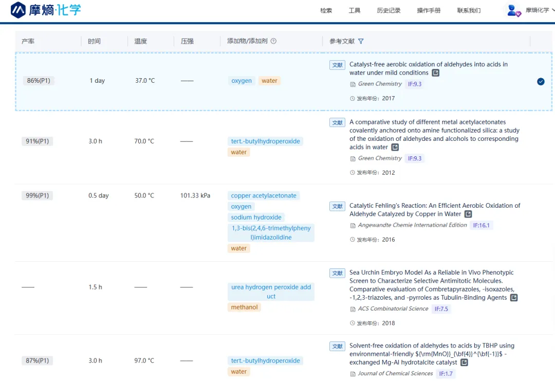Click external link icon for metal acetylacetonates paper
The image size is (555, 382).
pos(395,147)
